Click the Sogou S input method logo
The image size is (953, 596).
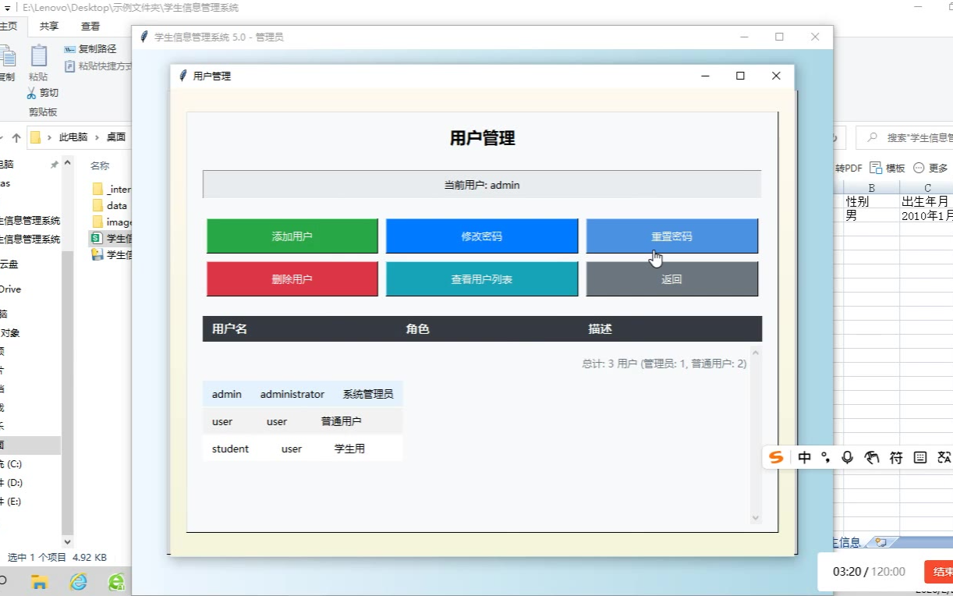(x=775, y=458)
